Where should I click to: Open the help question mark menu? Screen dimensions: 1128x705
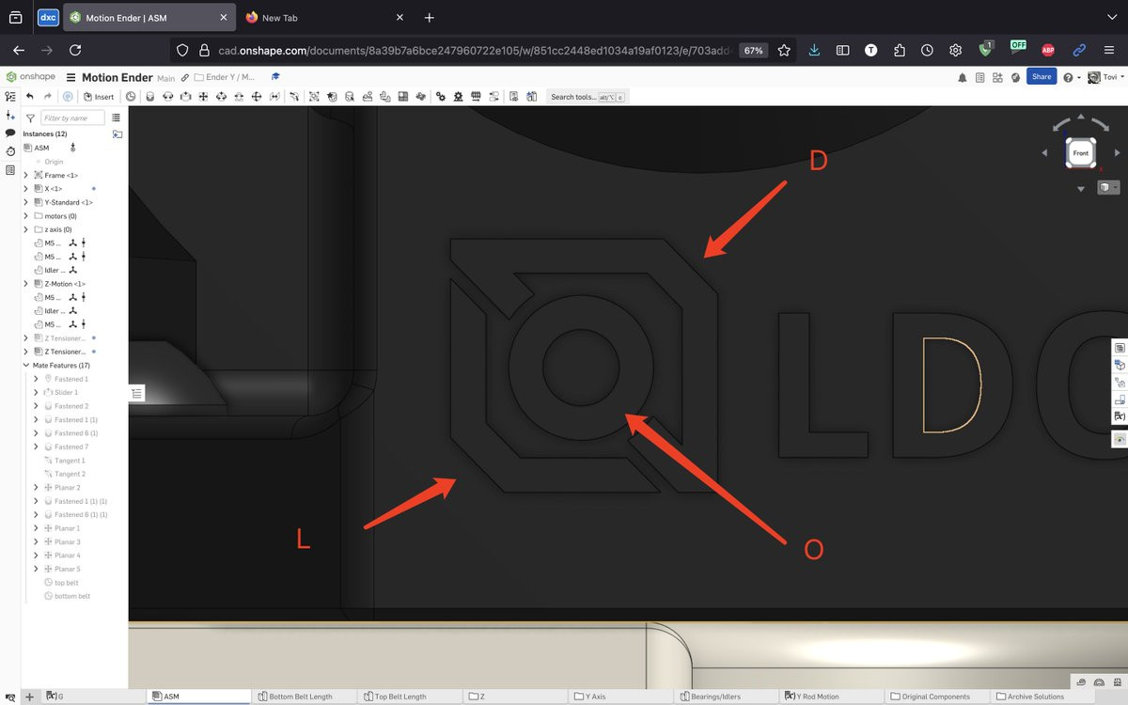(x=1072, y=78)
